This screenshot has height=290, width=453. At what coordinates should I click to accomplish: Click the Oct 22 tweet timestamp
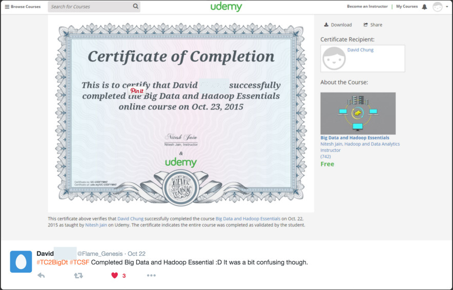(136, 254)
